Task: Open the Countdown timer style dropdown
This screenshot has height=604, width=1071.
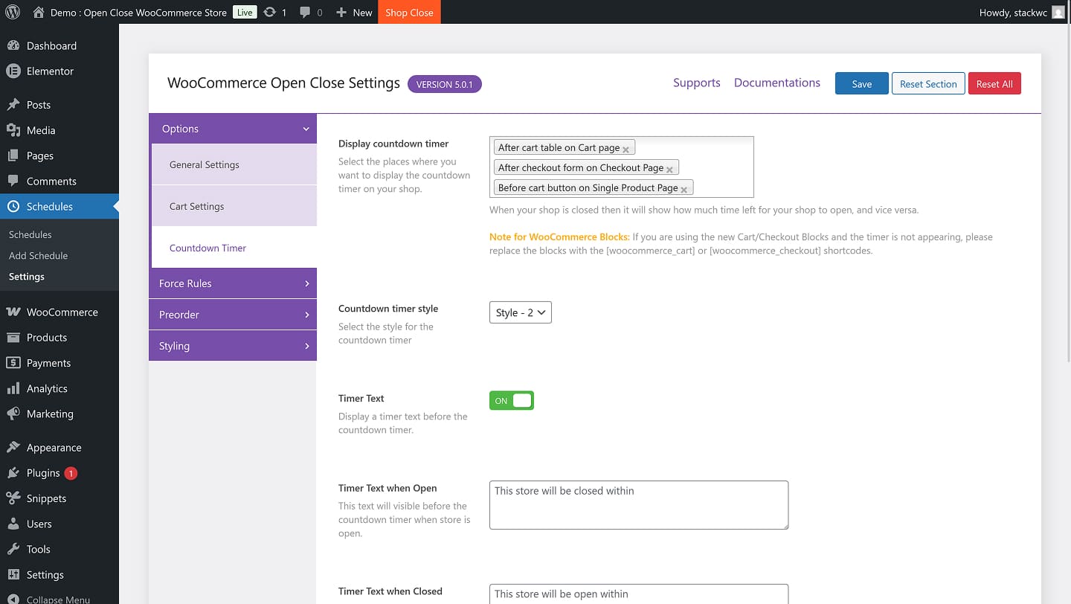Action: (521, 312)
